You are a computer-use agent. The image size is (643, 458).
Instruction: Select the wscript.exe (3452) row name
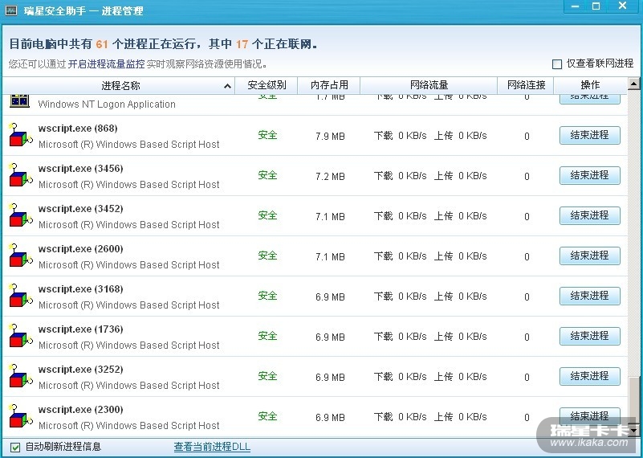81,209
